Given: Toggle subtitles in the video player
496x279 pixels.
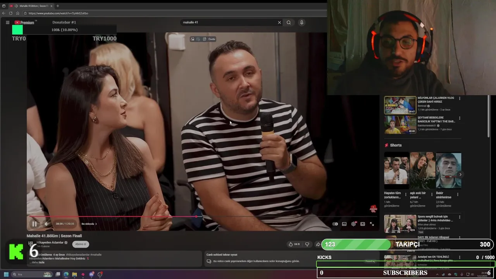Looking at the screenshot, I should click(344, 224).
